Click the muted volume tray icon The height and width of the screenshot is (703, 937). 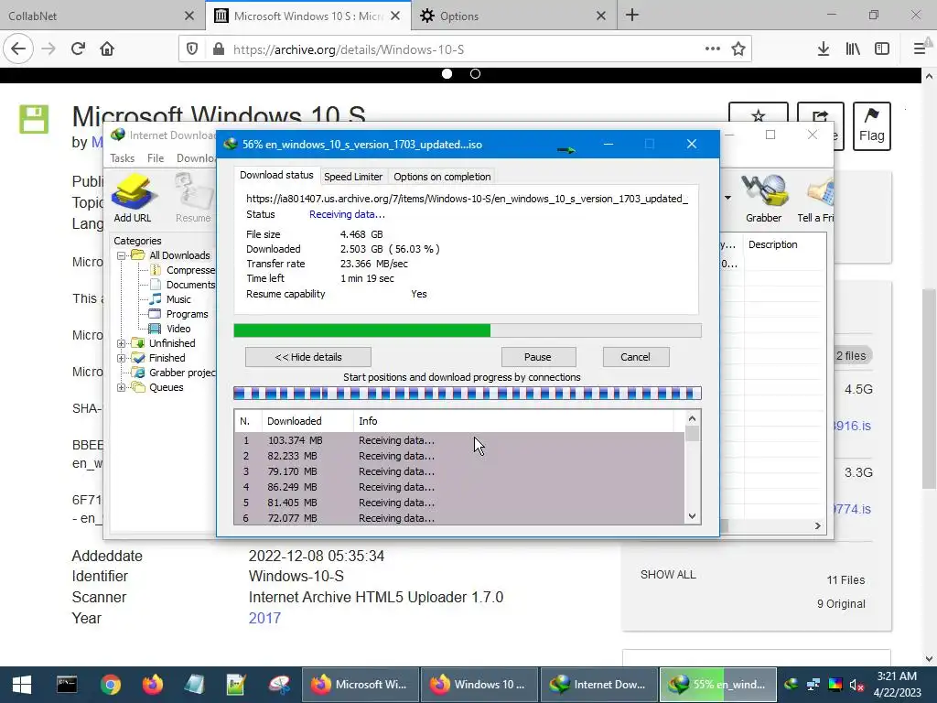(x=856, y=685)
